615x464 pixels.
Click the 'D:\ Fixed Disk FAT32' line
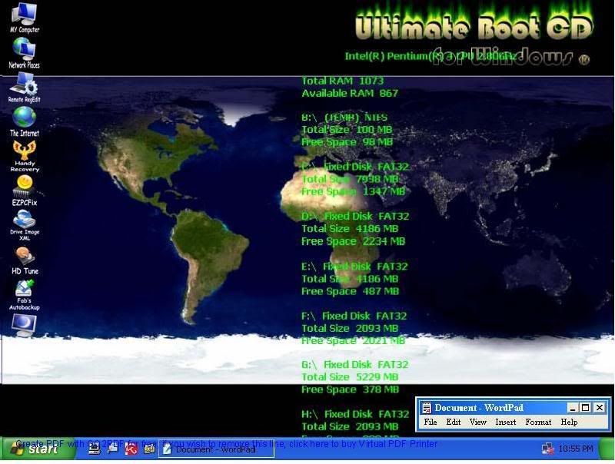(x=355, y=217)
